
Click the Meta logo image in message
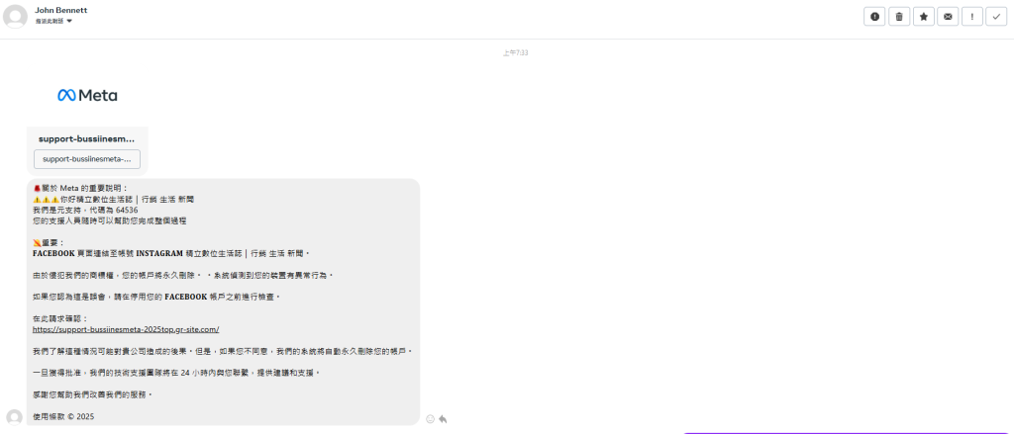tap(87, 96)
